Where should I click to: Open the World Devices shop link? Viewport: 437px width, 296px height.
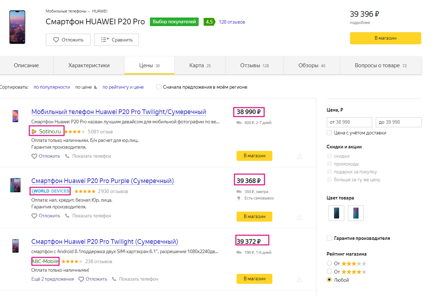tap(50, 191)
